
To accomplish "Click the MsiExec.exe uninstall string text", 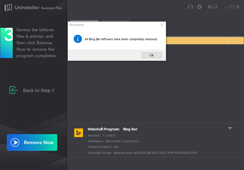I will (155, 153).
